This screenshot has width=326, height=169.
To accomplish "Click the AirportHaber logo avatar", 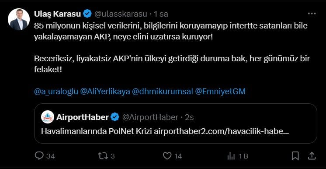I will [48, 117].
